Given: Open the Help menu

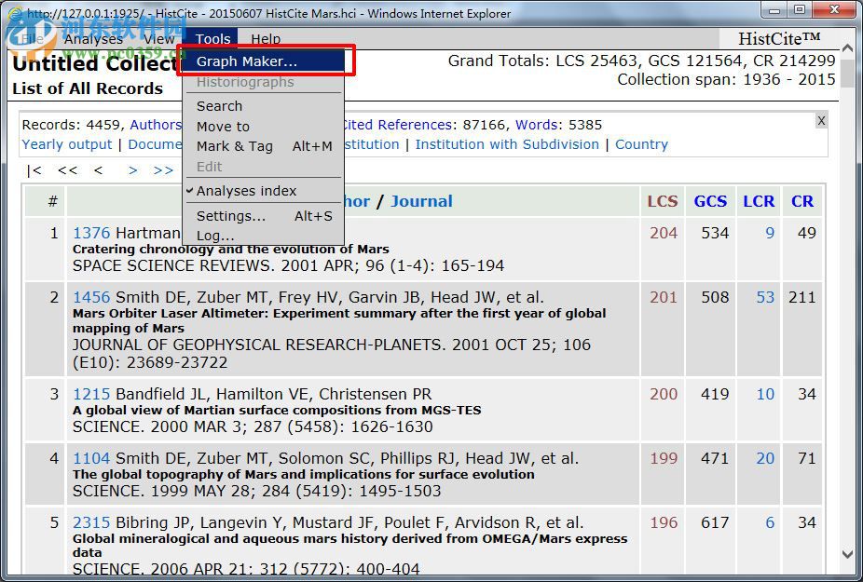Looking at the screenshot, I should 266,38.
